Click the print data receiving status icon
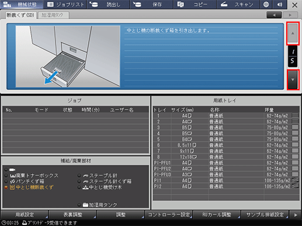The height and width of the screenshot is (226, 302). pyautogui.click(x=25, y=223)
